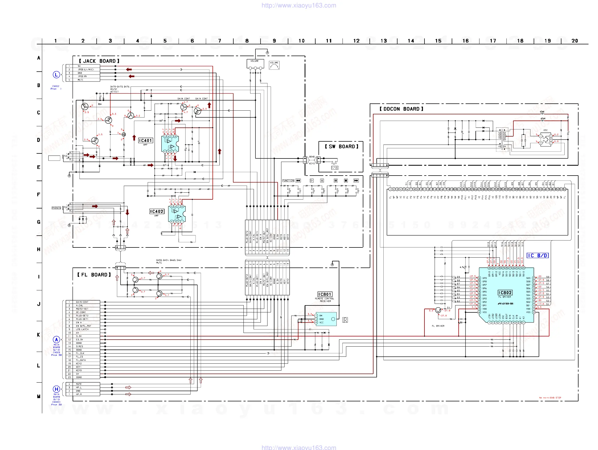Click the pause symbol icon

coord(336,180)
